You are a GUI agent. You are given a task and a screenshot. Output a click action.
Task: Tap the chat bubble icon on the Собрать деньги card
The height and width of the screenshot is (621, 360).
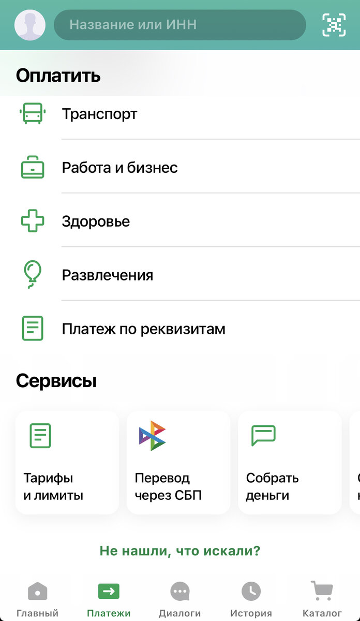(263, 436)
